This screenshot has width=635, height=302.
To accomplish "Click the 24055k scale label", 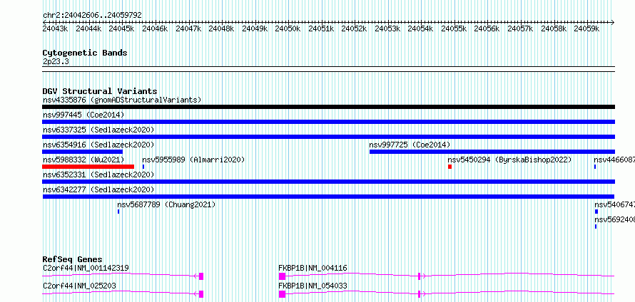I will [x=454, y=28].
